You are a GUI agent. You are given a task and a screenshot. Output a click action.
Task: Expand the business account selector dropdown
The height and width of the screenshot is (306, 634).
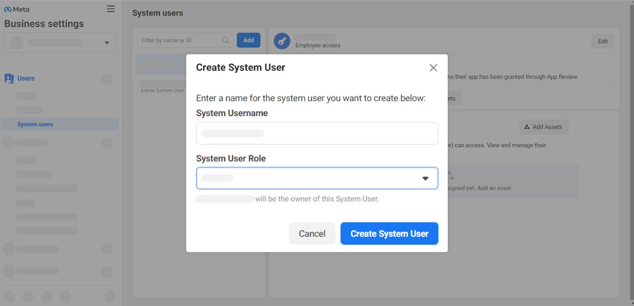tap(60, 42)
